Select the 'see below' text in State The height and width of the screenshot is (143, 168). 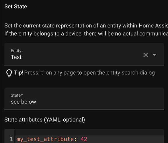[x=24, y=102]
